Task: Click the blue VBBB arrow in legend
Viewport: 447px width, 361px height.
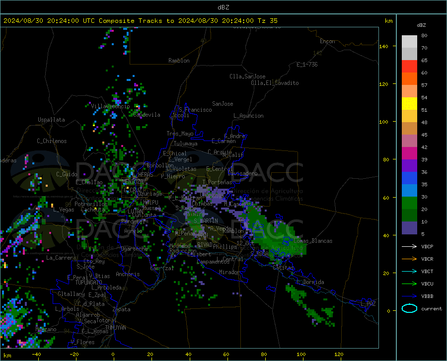Action: click(x=409, y=296)
